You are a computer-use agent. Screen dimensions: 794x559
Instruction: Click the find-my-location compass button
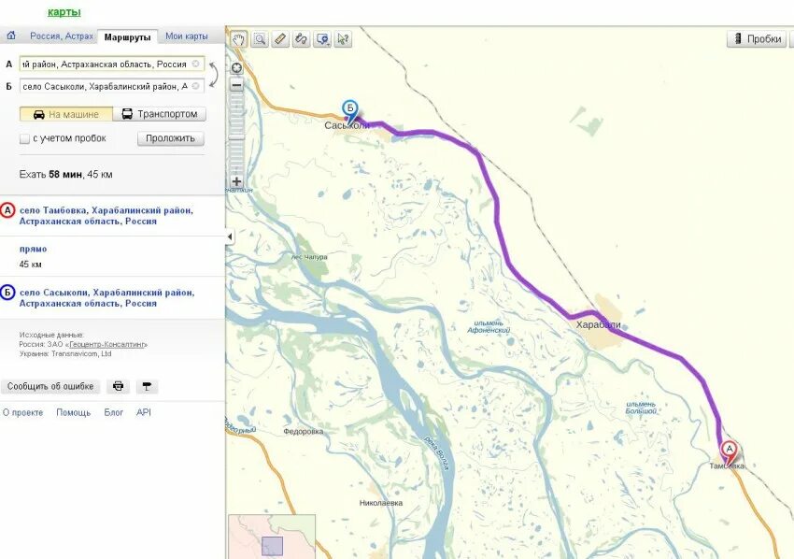[236, 68]
